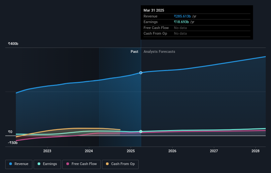
Task: Click the -₹50b y-axis label
Action: (x=13, y=143)
